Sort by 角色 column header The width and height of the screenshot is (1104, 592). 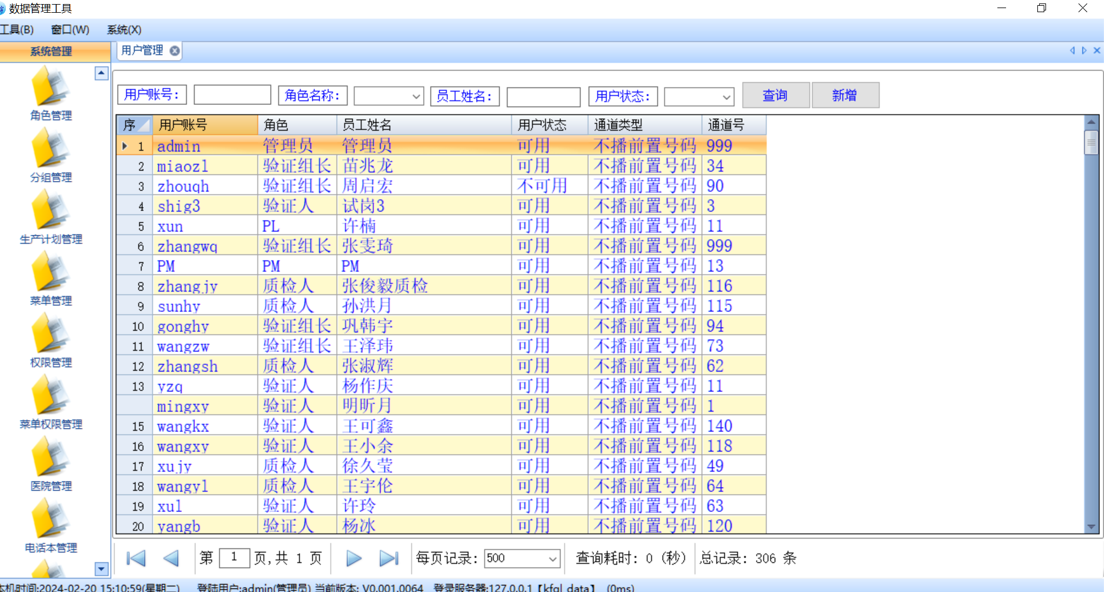tap(297, 125)
